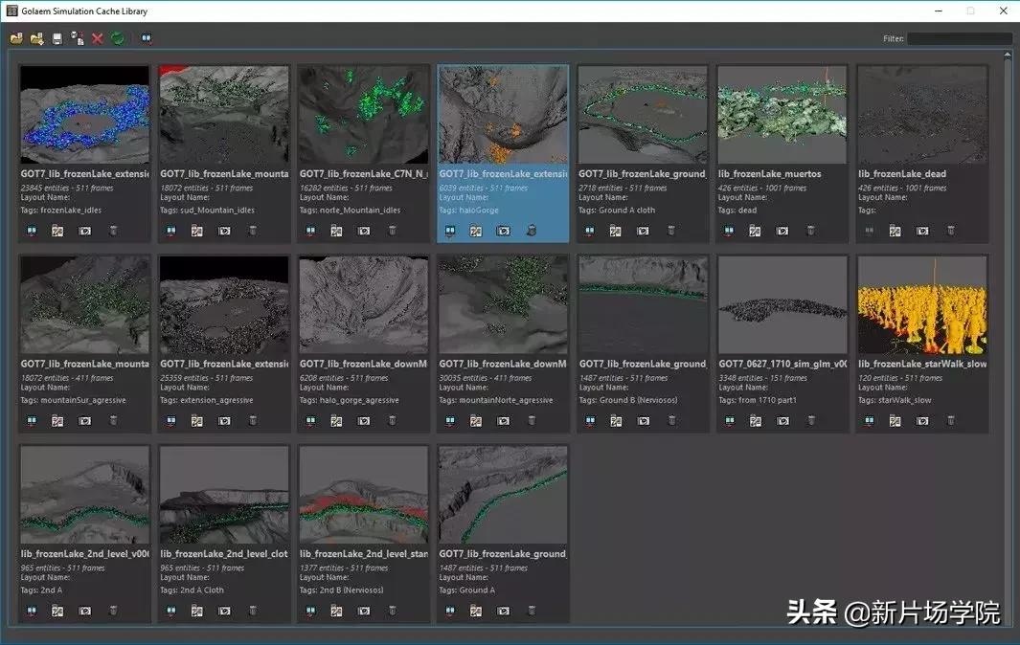Open a cache library file from disk

[x=16, y=38]
